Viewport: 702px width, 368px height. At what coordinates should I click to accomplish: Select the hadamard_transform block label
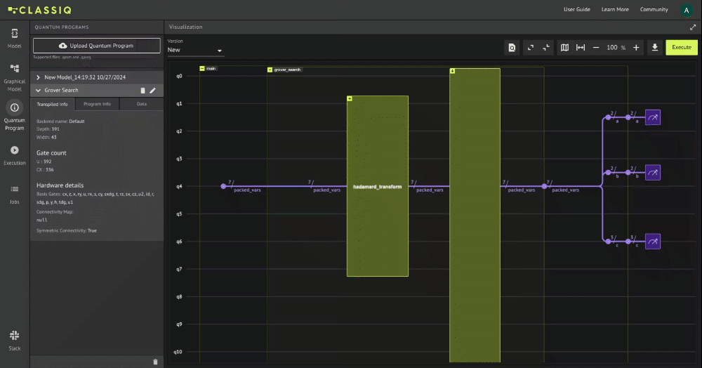coord(378,187)
